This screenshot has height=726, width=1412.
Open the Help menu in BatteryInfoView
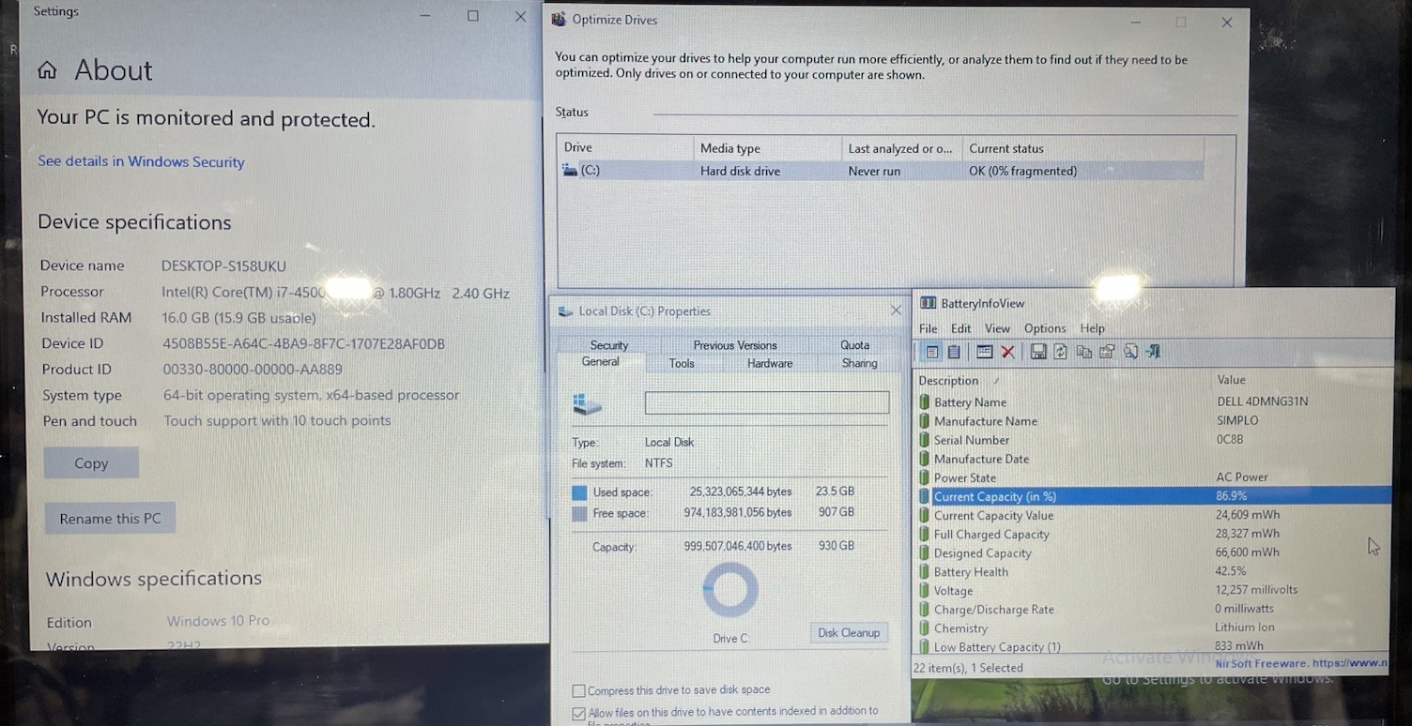pyautogui.click(x=1092, y=328)
